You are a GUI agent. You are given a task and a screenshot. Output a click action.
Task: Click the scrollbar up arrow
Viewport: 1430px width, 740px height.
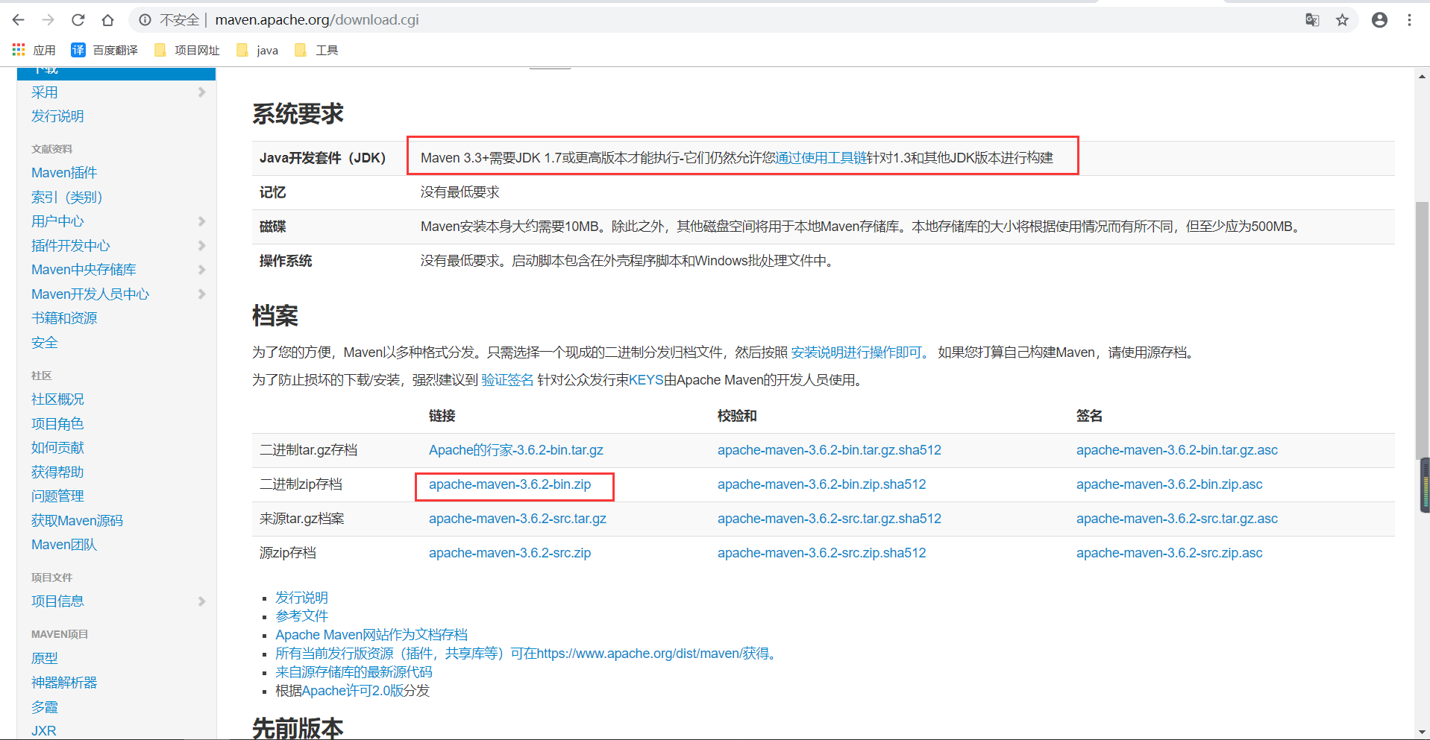(x=1422, y=76)
